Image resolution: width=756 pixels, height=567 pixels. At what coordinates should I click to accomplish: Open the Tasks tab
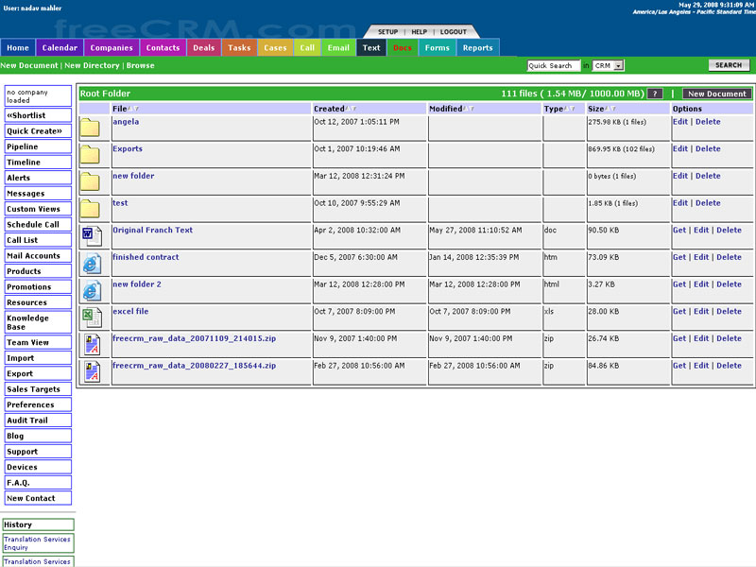tap(240, 48)
